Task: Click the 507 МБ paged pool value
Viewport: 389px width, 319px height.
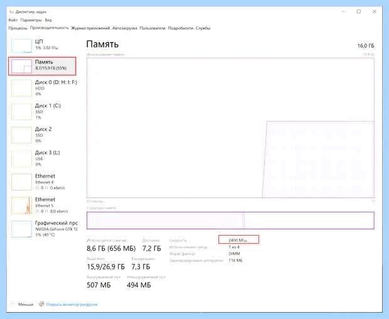Action: (x=99, y=285)
